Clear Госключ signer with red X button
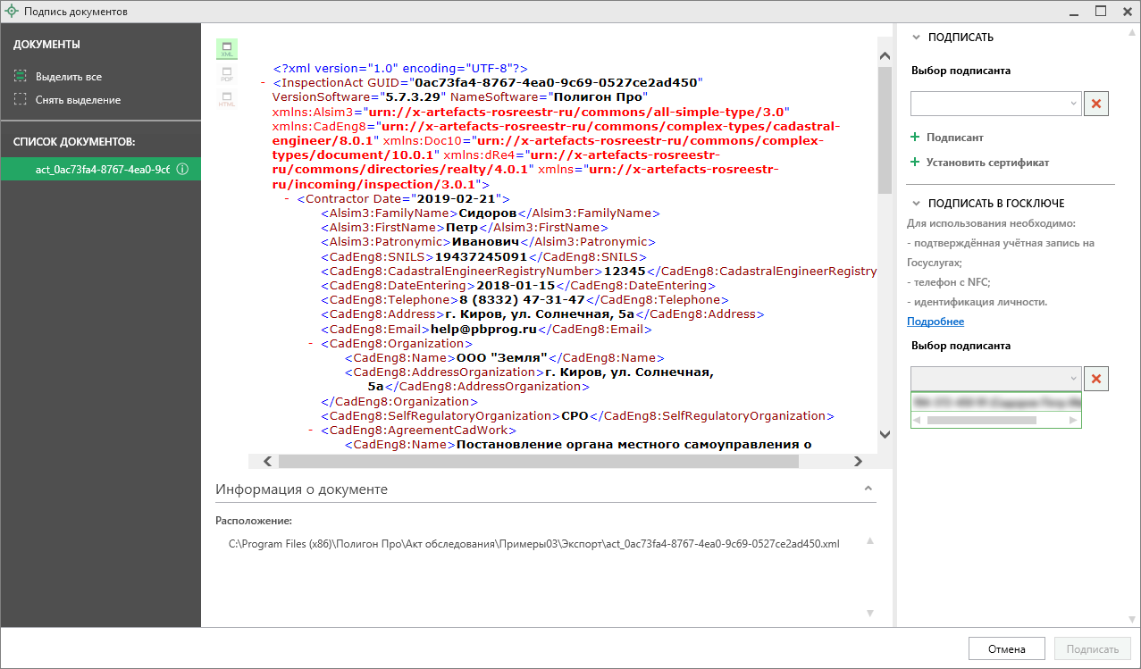The width and height of the screenshot is (1141, 669). 1096,380
